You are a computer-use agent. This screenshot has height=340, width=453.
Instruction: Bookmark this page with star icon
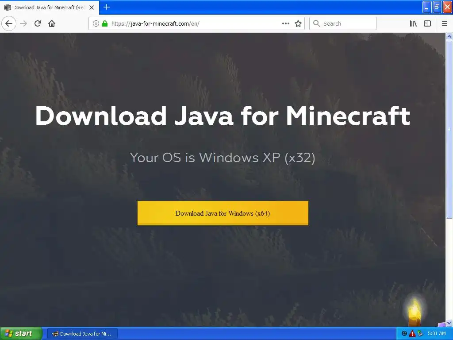pyautogui.click(x=298, y=23)
